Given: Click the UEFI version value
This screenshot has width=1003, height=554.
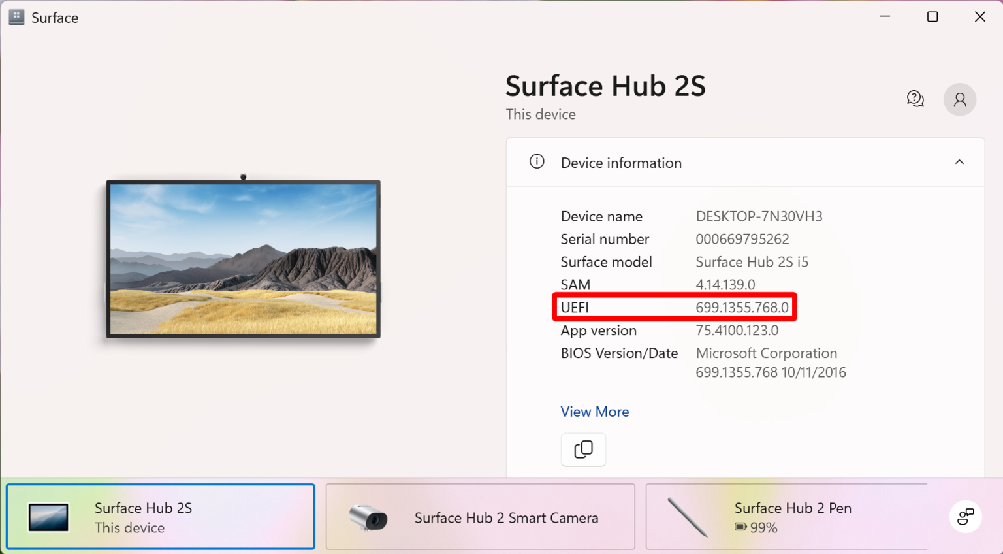Looking at the screenshot, I should pos(742,307).
